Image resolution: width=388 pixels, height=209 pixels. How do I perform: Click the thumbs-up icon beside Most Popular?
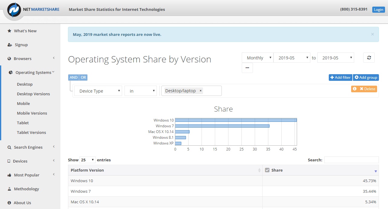click(x=9, y=175)
